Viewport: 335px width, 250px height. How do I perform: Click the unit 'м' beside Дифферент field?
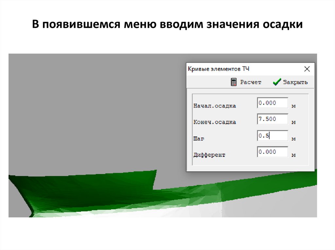[x=293, y=155]
